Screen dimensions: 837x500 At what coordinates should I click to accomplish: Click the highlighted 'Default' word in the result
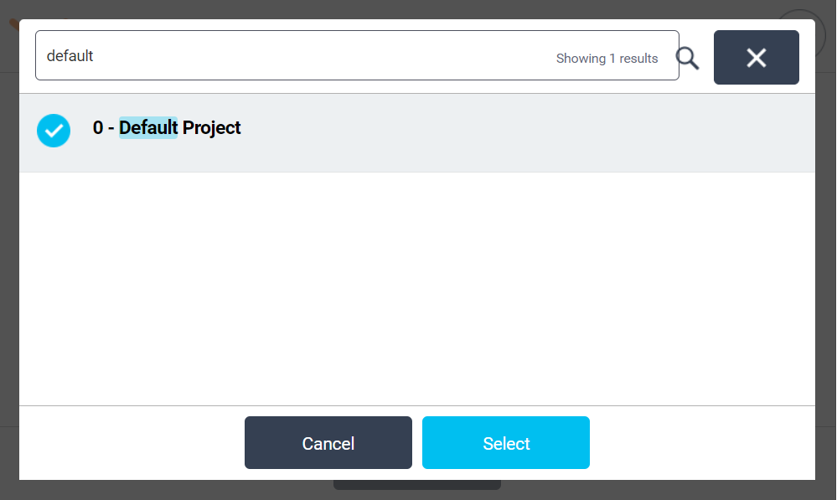pyautogui.click(x=148, y=128)
